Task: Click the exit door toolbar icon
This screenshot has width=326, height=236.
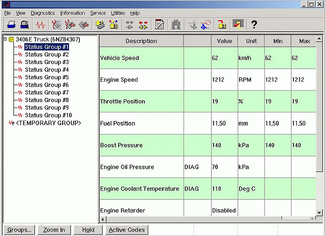Action: (238, 25)
